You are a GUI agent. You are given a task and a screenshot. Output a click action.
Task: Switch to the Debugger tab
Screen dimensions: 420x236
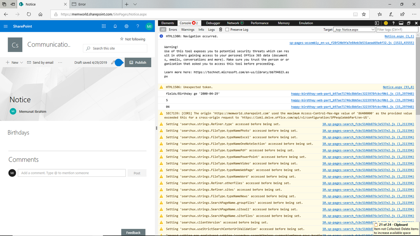click(213, 23)
